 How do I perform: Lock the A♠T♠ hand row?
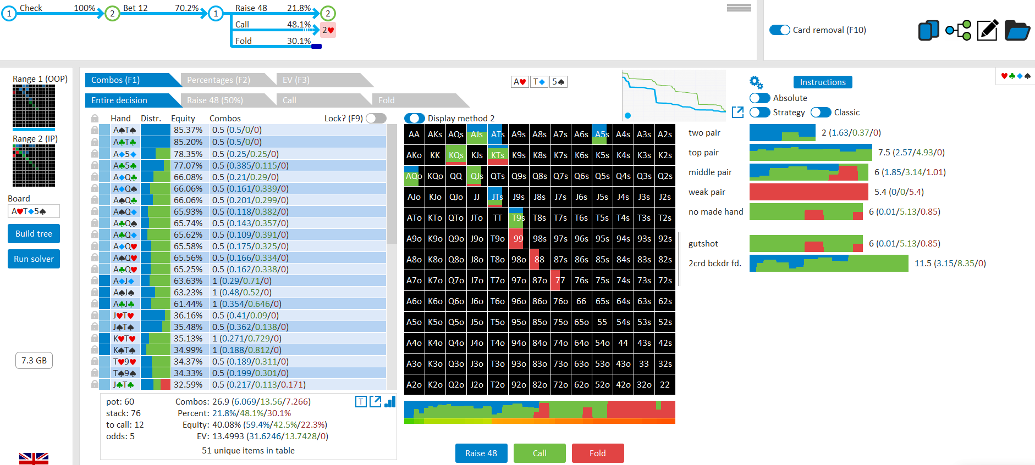95,130
